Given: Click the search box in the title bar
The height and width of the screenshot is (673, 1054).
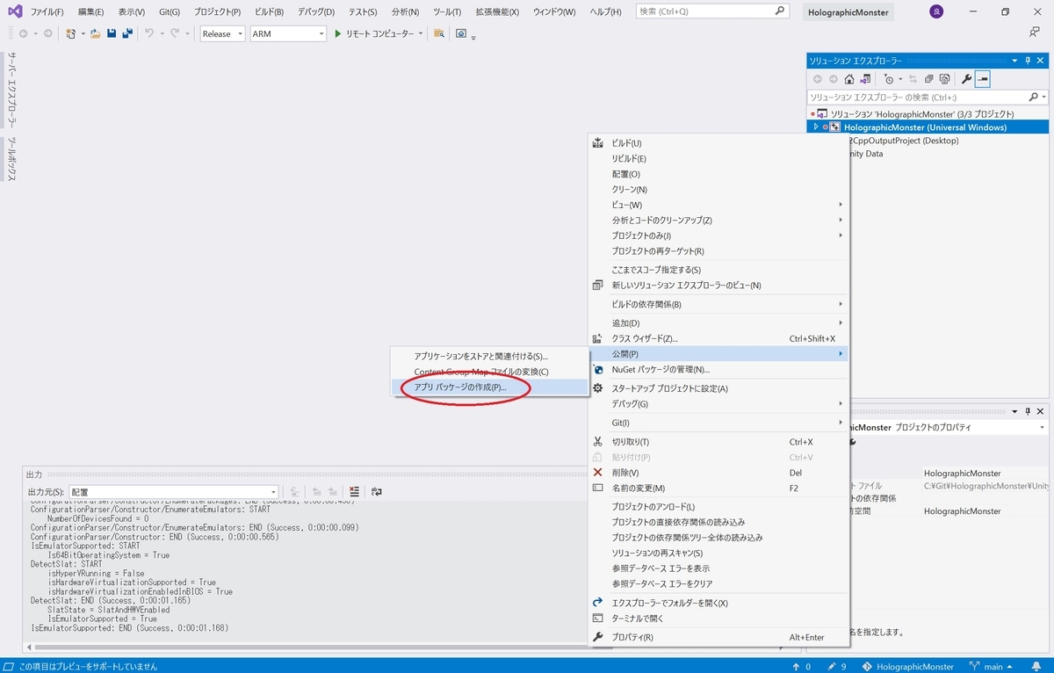Looking at the screenshot, I should pos(711,11).
